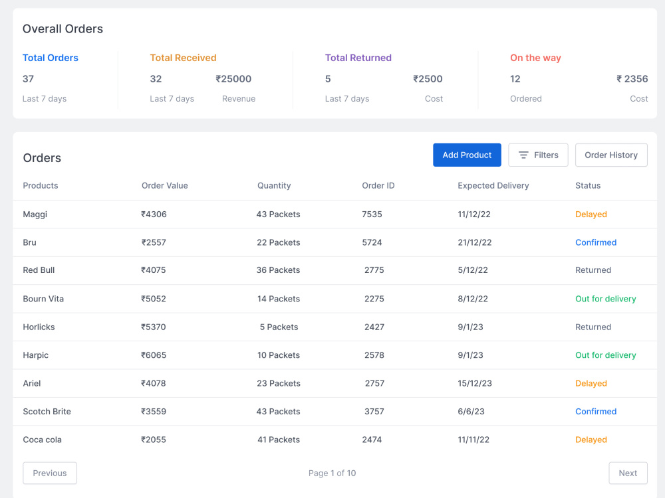Select the Scotch Brite product name

tap(47, 411)
